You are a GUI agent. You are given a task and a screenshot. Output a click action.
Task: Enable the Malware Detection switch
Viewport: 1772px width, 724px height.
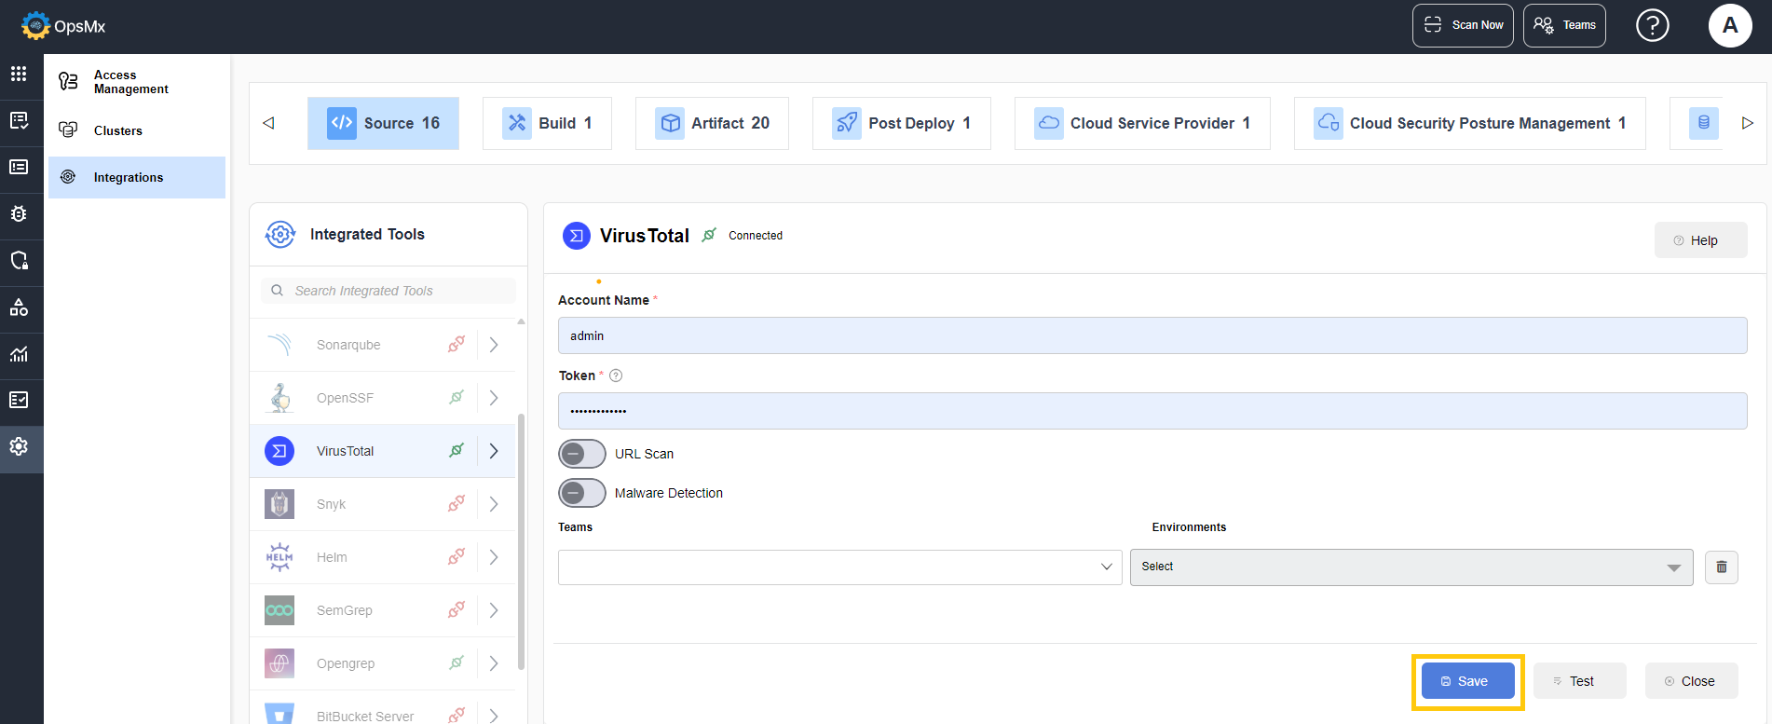click(582, 493)
